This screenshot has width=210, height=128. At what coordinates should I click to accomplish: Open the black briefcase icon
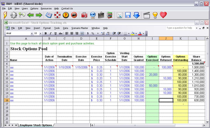tap(101, 15)
